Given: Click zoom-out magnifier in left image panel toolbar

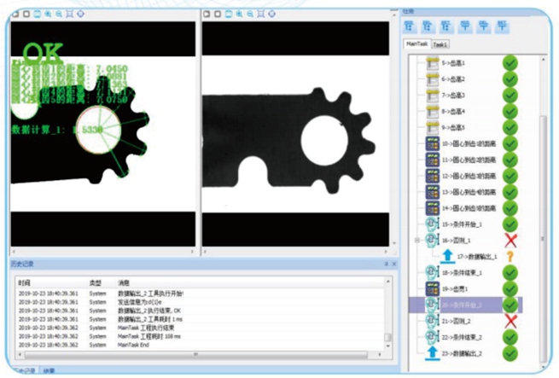Looking at the screenshot, I should point(57,15).
